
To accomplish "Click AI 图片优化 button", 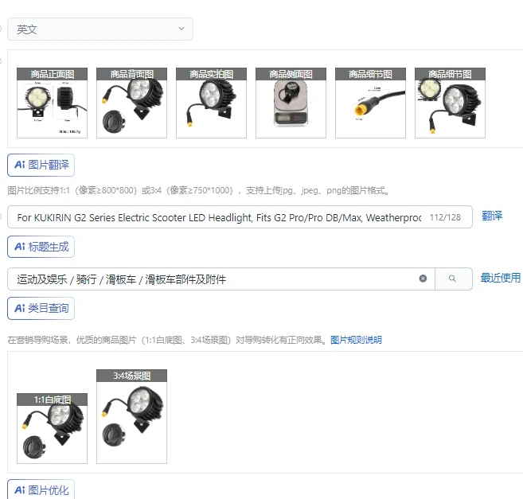I will (41, 489).
